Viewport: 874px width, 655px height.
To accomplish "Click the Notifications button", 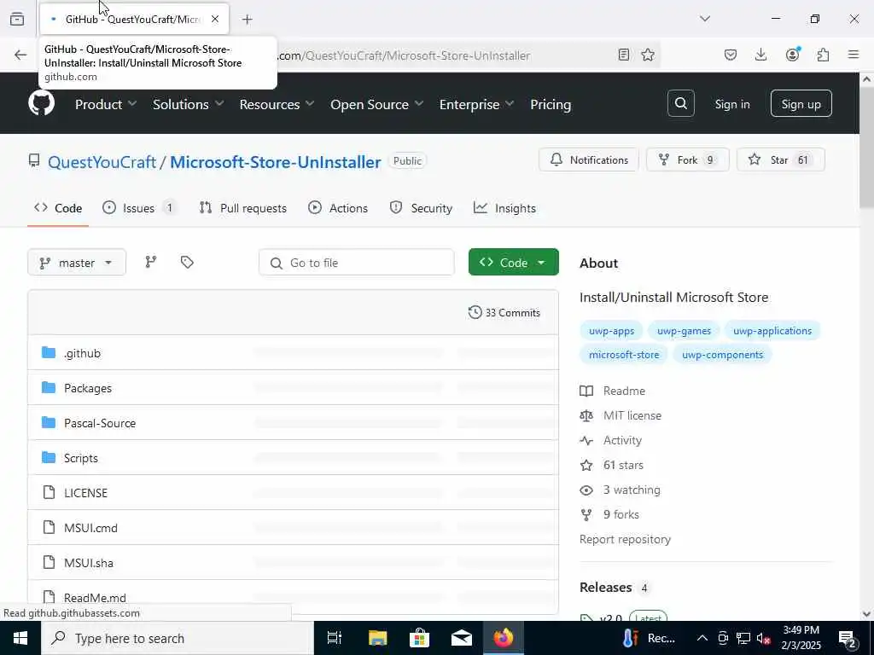I will pyautogui.click(x=589, y=159).
